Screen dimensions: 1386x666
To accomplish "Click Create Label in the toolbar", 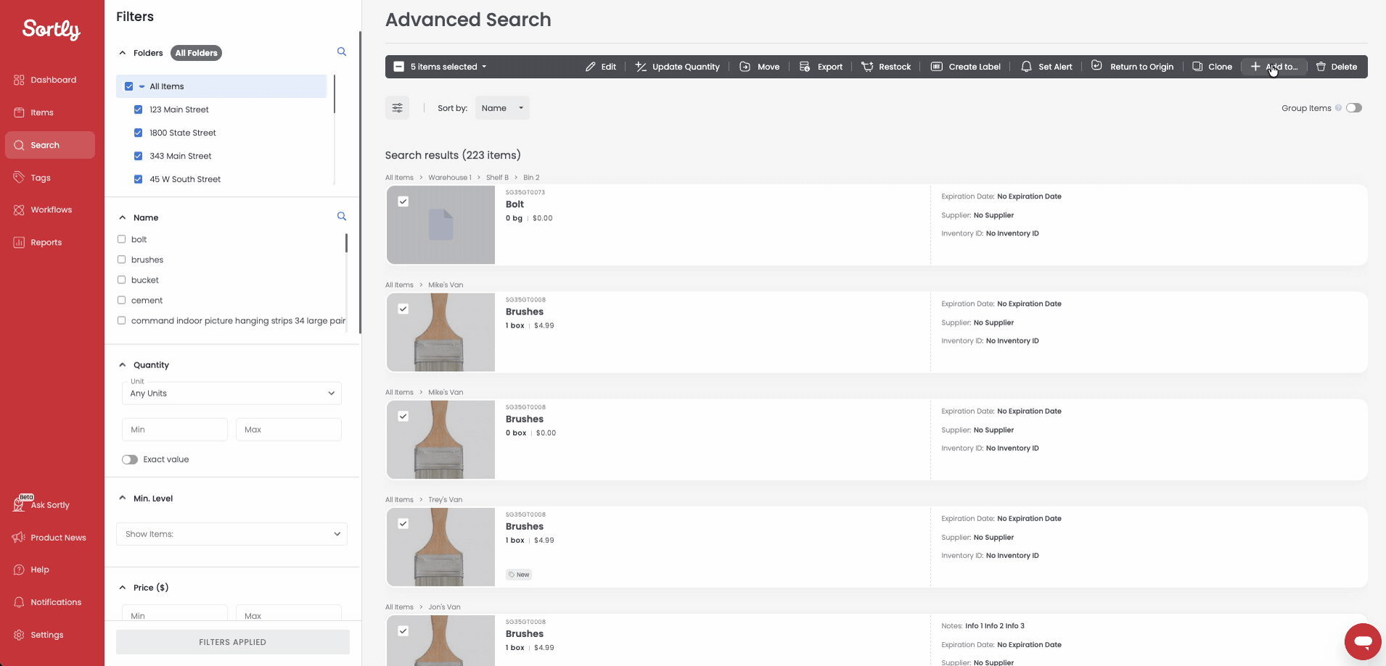I will click(965, 67).
